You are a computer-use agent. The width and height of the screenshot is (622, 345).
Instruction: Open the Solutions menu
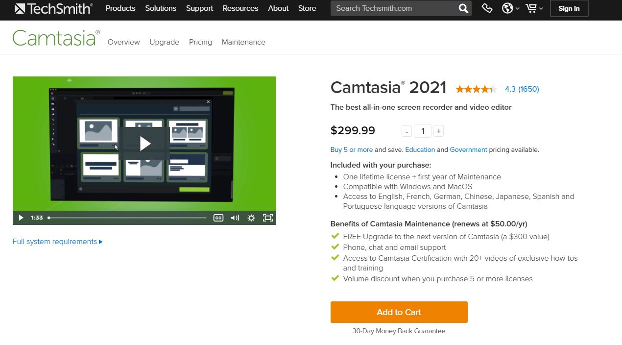click(x=161, y=8)
